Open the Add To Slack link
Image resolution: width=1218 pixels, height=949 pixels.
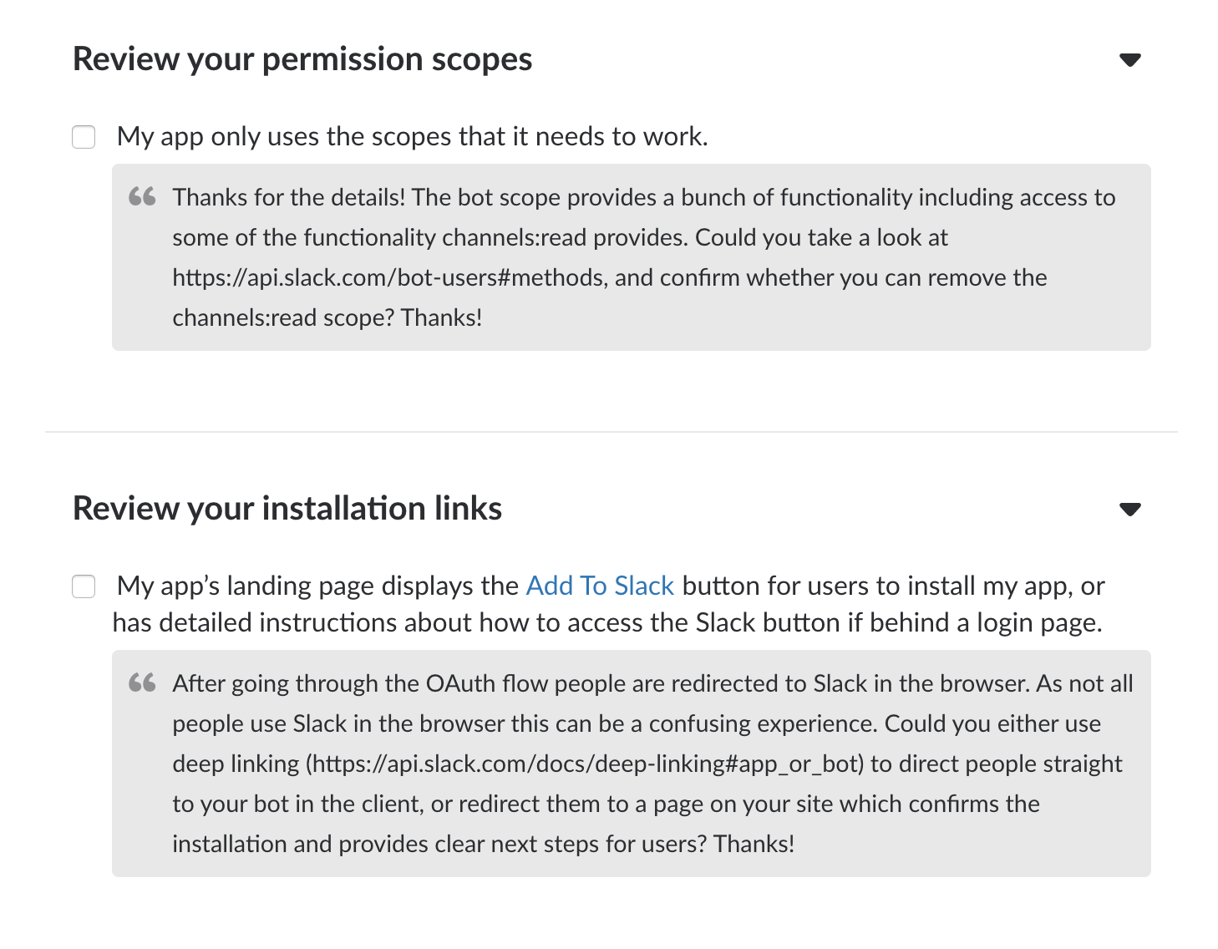pyautogui.click(x=599, y=586)
